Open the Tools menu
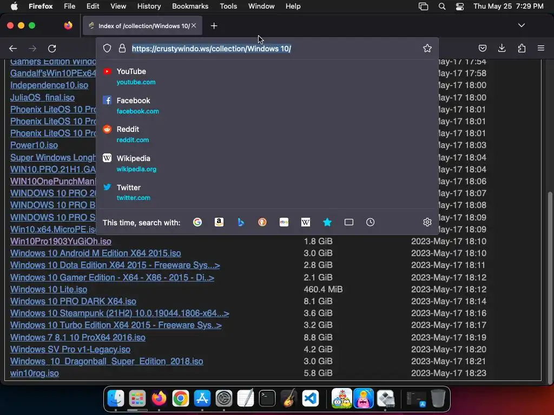 pyautogui.click(x=228, y=6)
